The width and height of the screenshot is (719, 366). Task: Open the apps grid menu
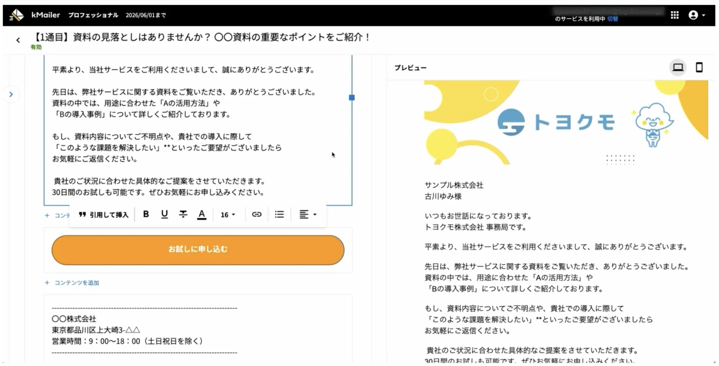[675, 15]
